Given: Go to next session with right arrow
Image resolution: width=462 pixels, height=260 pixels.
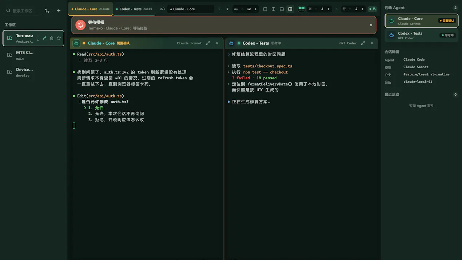Looking at the screenshot, I should coord(227,9).
